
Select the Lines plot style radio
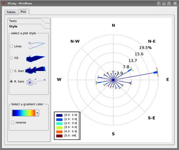pos(11,46)
